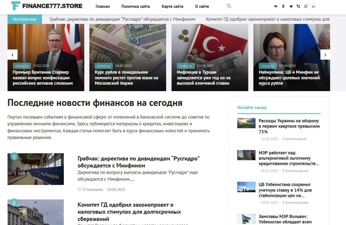Image resolution: width=346 pixels, height=225 pixels.
Task: Click 0 Комментариев under МЭР работает article
Action: click(295, 171)
